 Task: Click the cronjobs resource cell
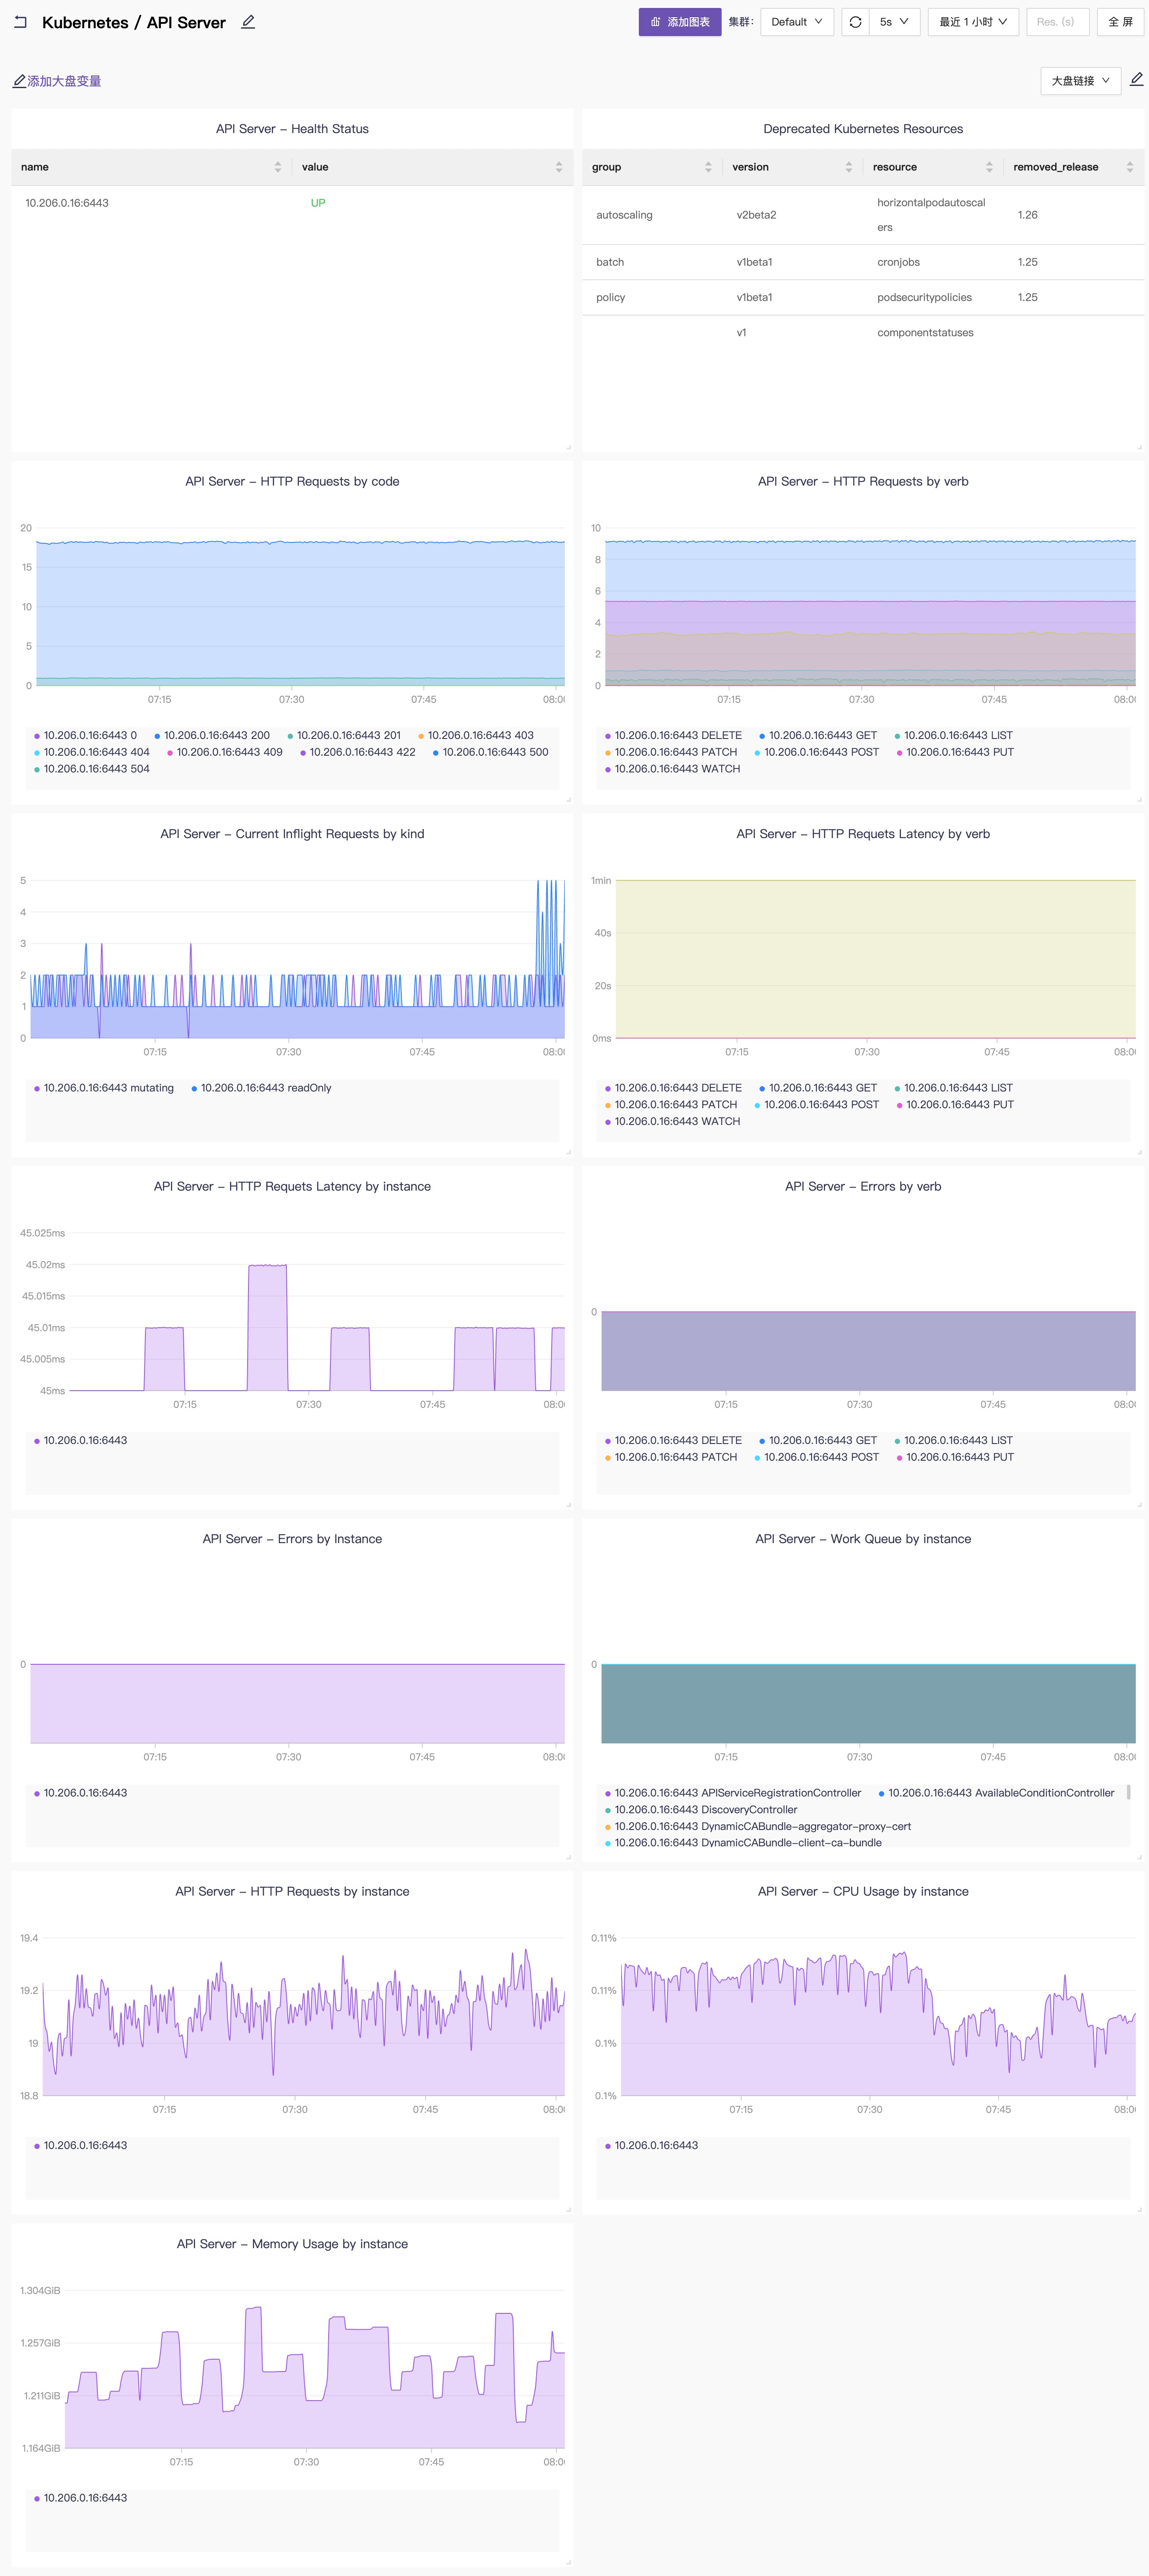tap(898, 262)
